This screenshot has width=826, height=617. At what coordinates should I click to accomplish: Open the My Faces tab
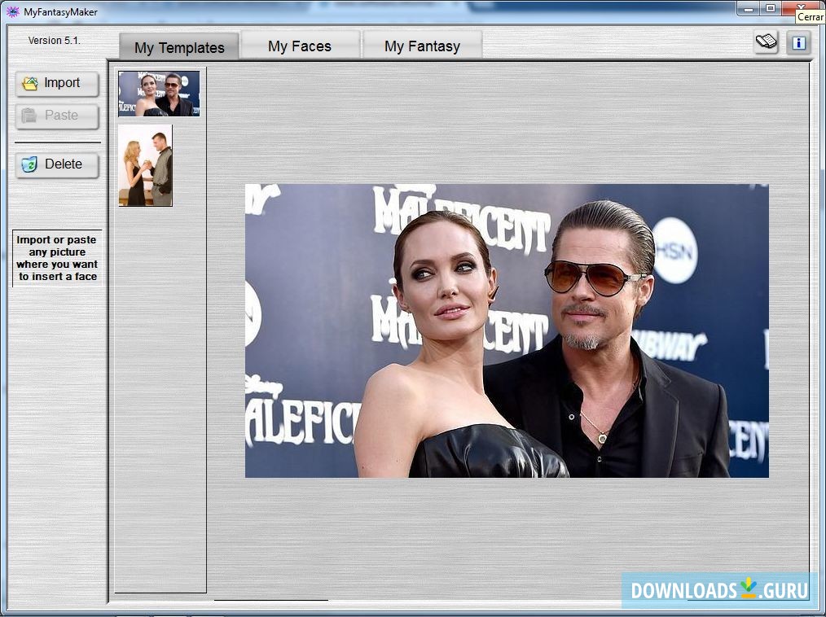pyautogui.click(x=300, y=46)
